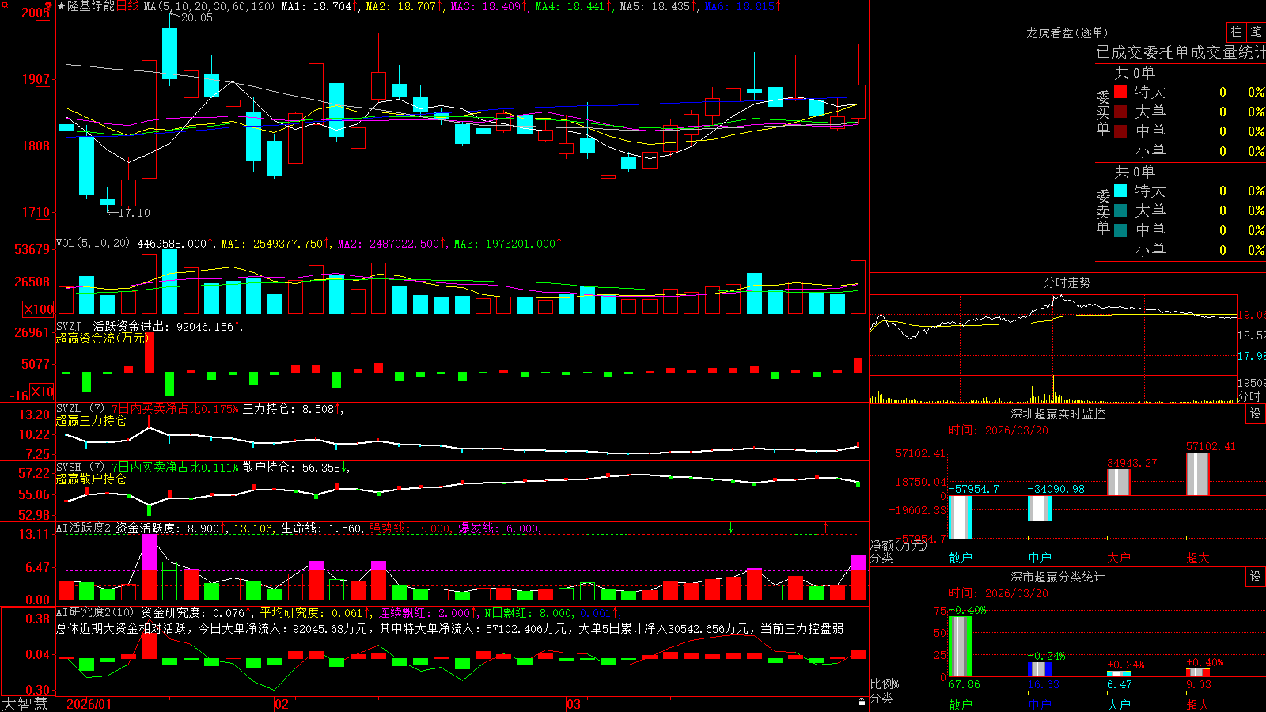
Task: Select the MA(5,10,20,30,60,120) indicator label
Action: point(210,6)
